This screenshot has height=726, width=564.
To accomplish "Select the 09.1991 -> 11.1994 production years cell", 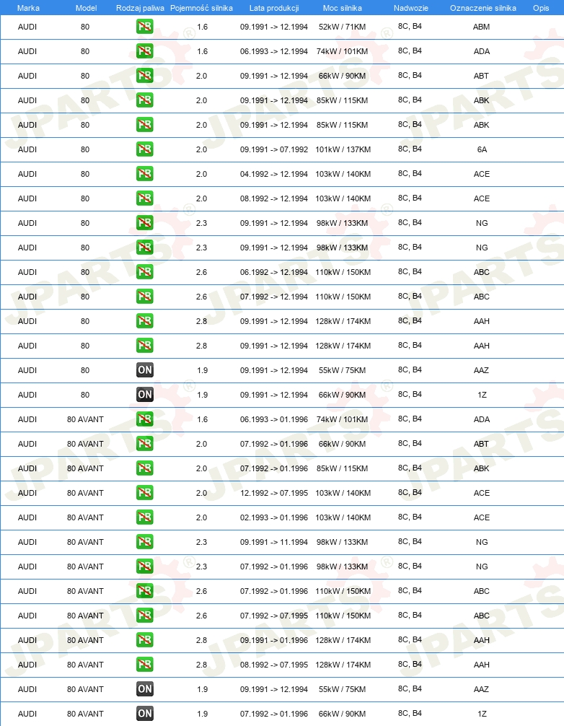I will tap(274, 542).
